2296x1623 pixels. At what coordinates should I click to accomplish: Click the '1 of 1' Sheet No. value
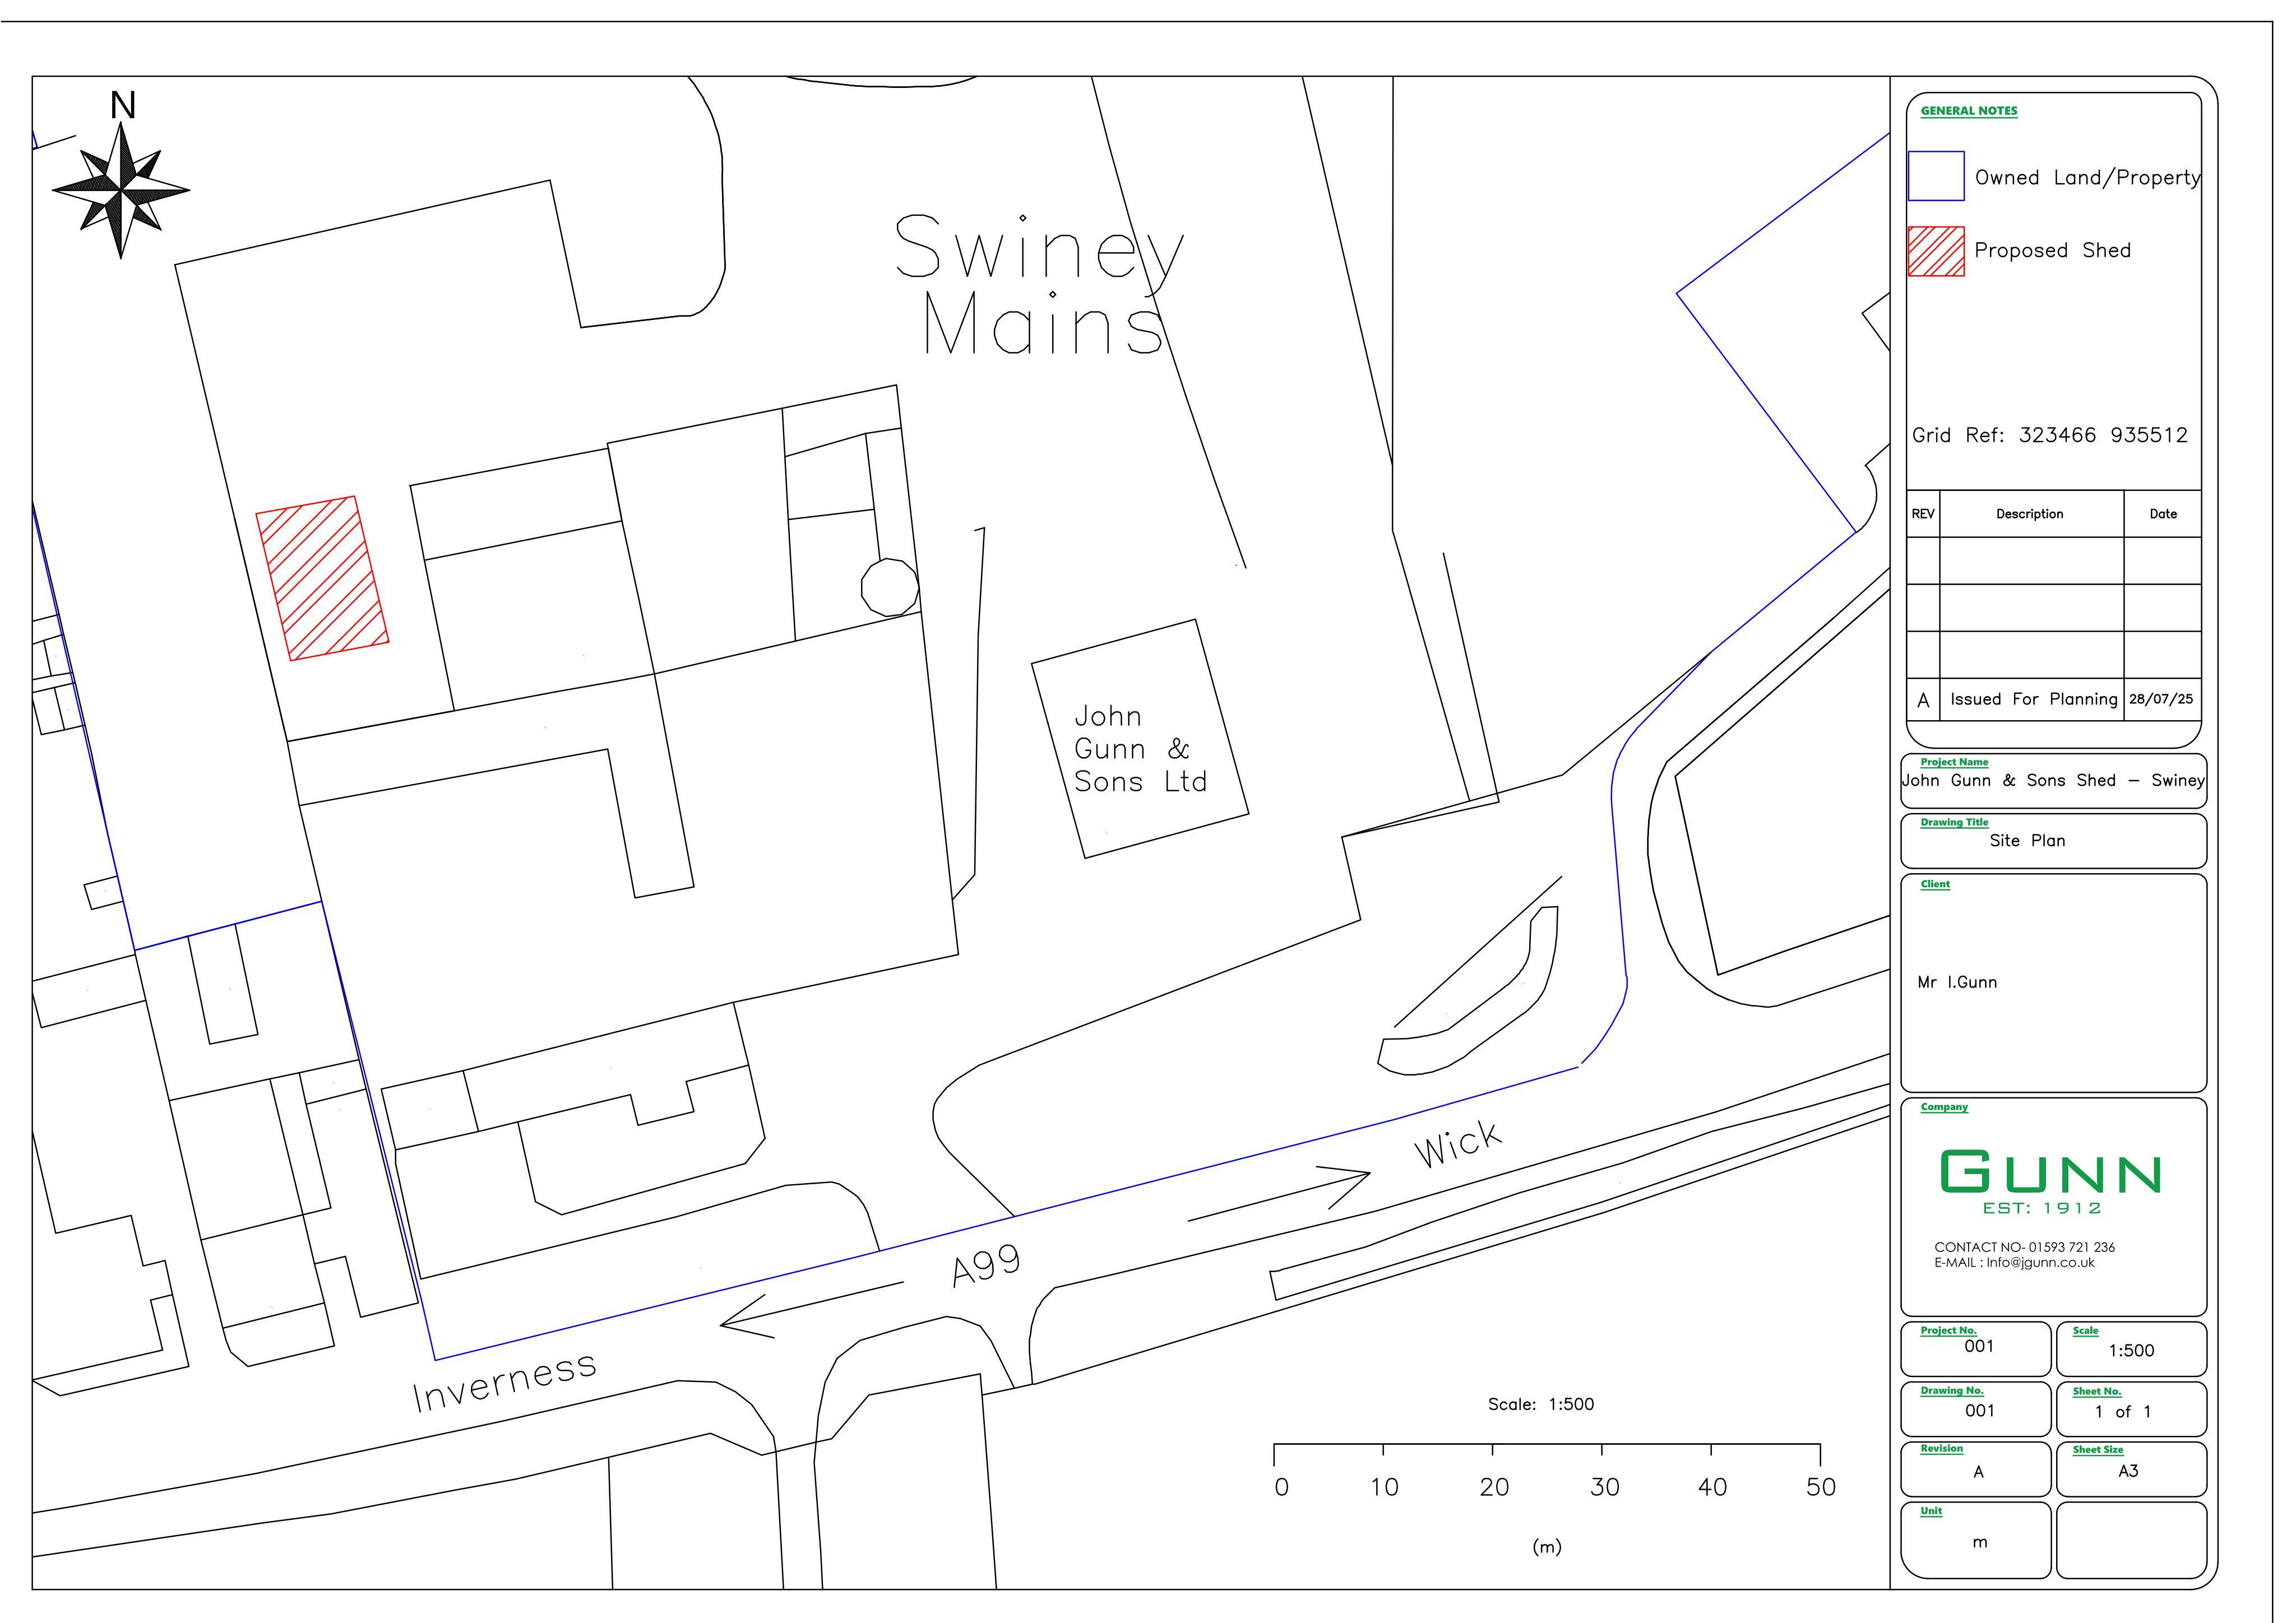point(2123,1411)
